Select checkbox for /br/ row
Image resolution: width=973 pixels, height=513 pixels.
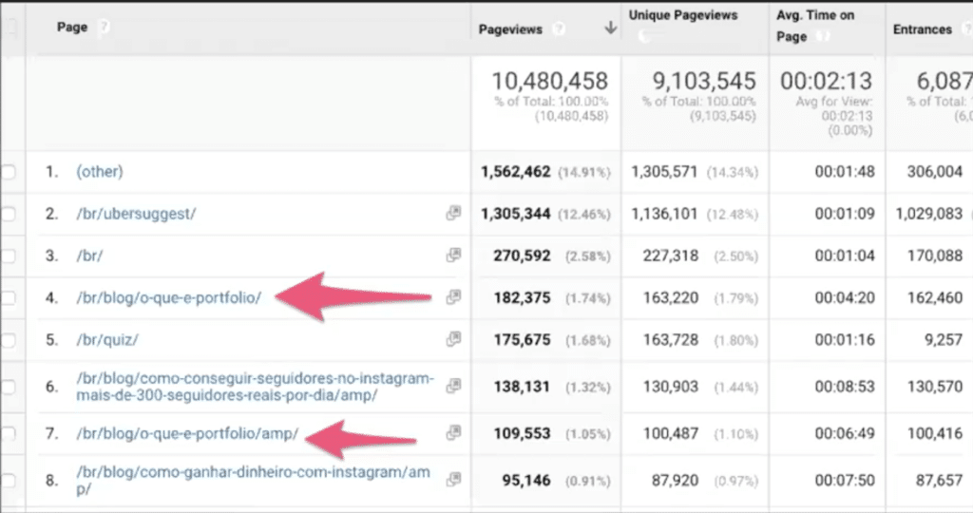[x=8, y=256]
